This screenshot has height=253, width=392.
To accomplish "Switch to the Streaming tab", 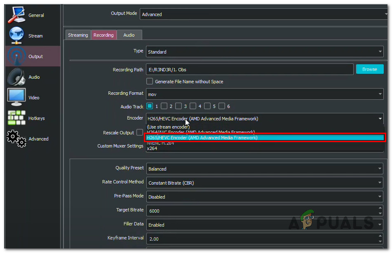I will [x=78, y=35].
